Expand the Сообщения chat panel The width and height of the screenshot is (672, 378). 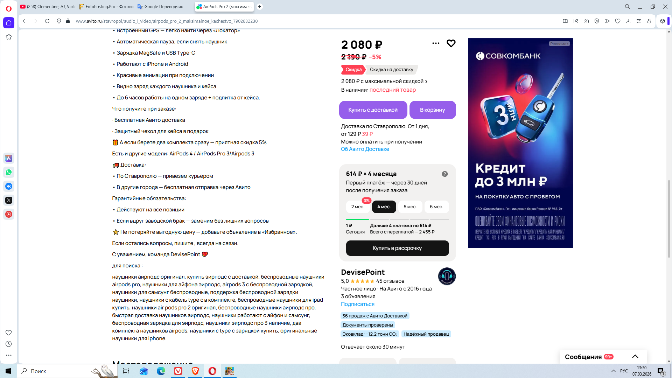tap(635, 357)
